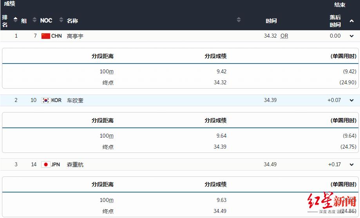
Task: Click the NOC column header
Action: coord(46,20)
